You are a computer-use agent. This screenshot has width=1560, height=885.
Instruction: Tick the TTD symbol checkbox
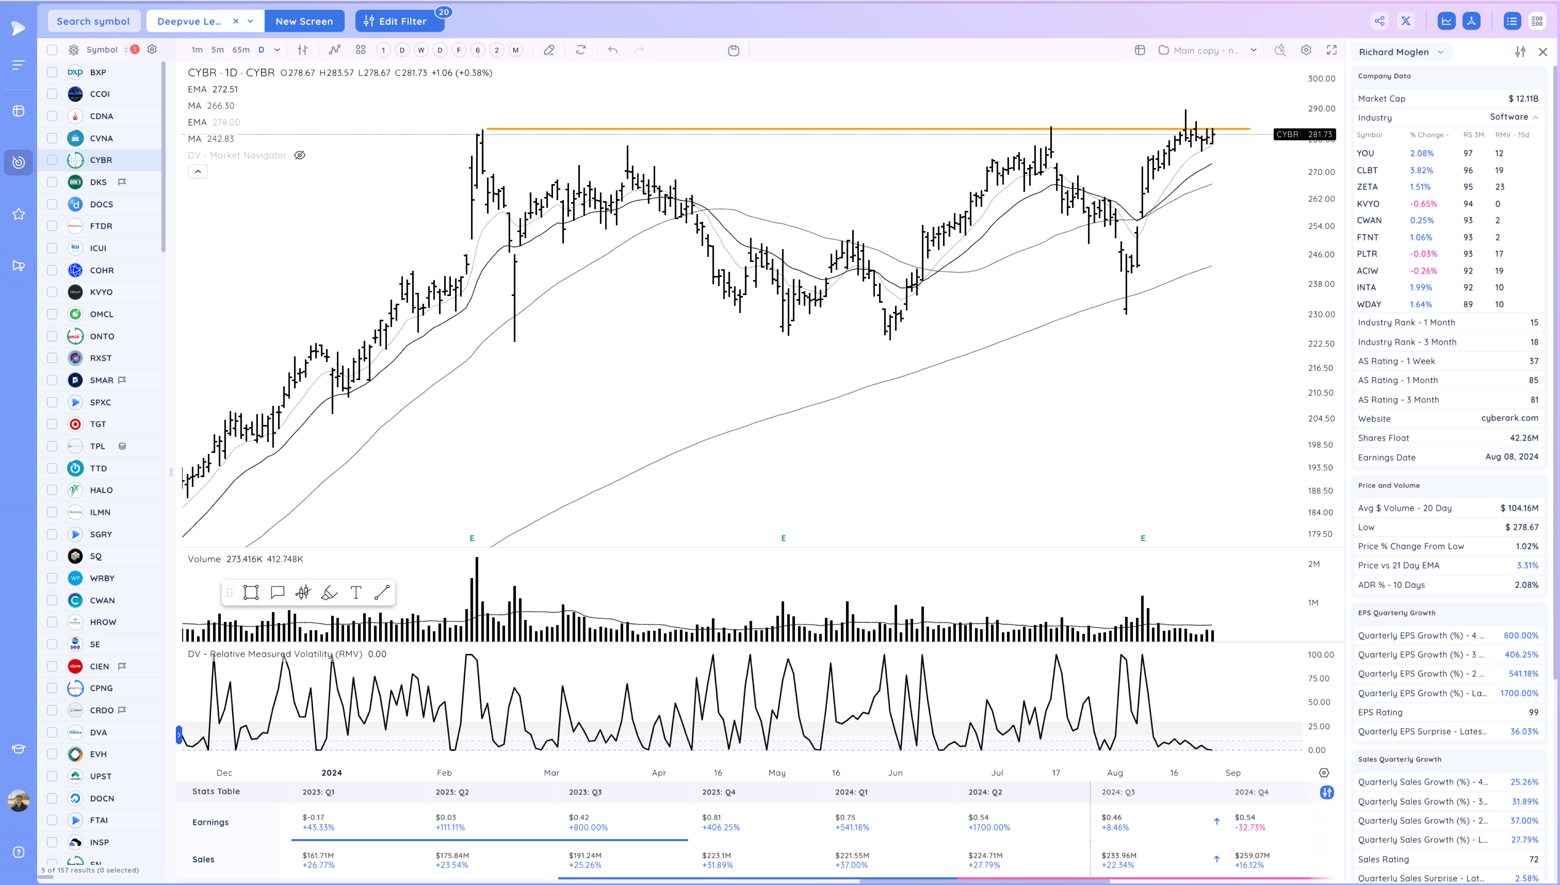point(52,468)
